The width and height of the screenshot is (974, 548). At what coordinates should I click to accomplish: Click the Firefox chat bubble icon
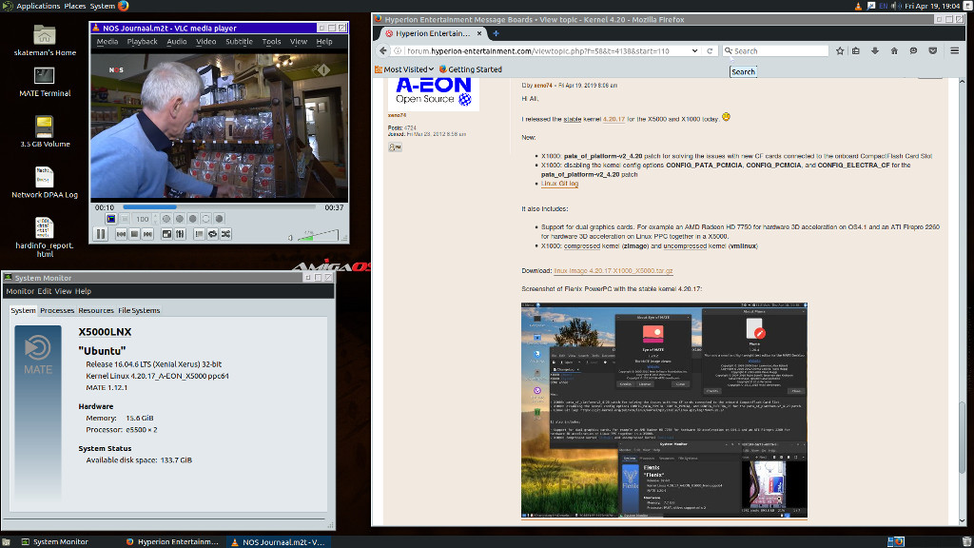click(x=914, y=51)
